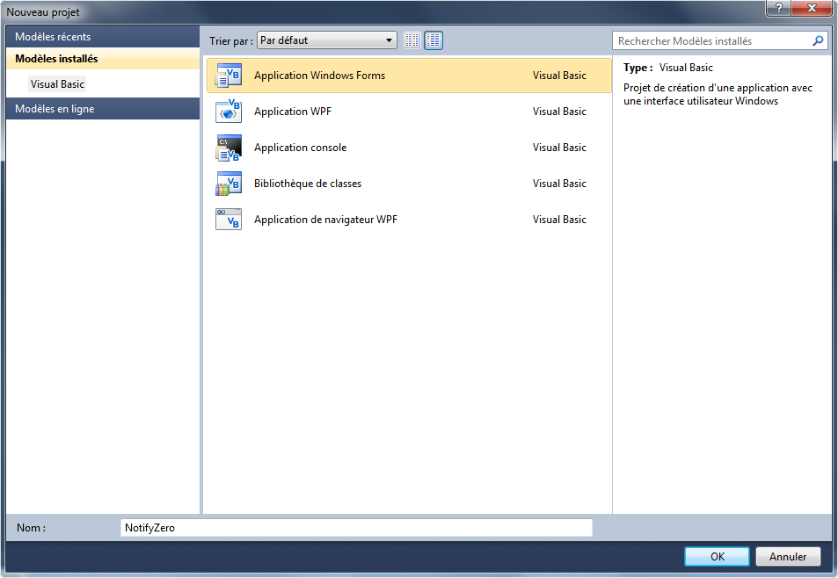The width and height of the screenshot is (838, 578).
Task: Expand the Modèles récents section
Action: [x=102, y=37]
